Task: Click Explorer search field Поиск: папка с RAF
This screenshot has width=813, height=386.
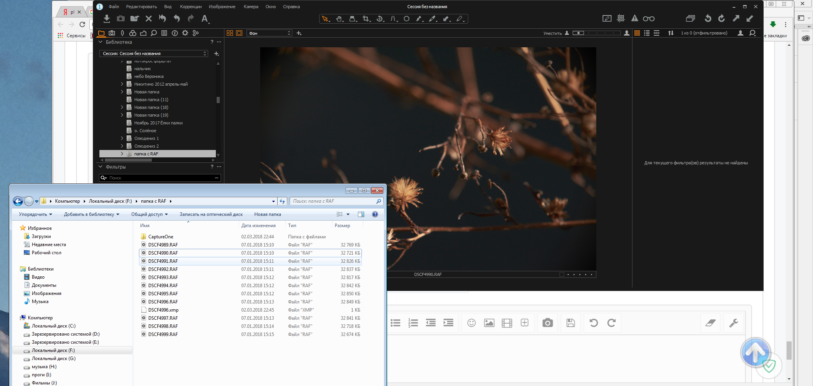Action: (336, 201)
